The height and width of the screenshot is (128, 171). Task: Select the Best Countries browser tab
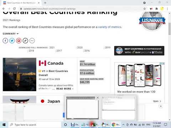[x=21, y=3]
